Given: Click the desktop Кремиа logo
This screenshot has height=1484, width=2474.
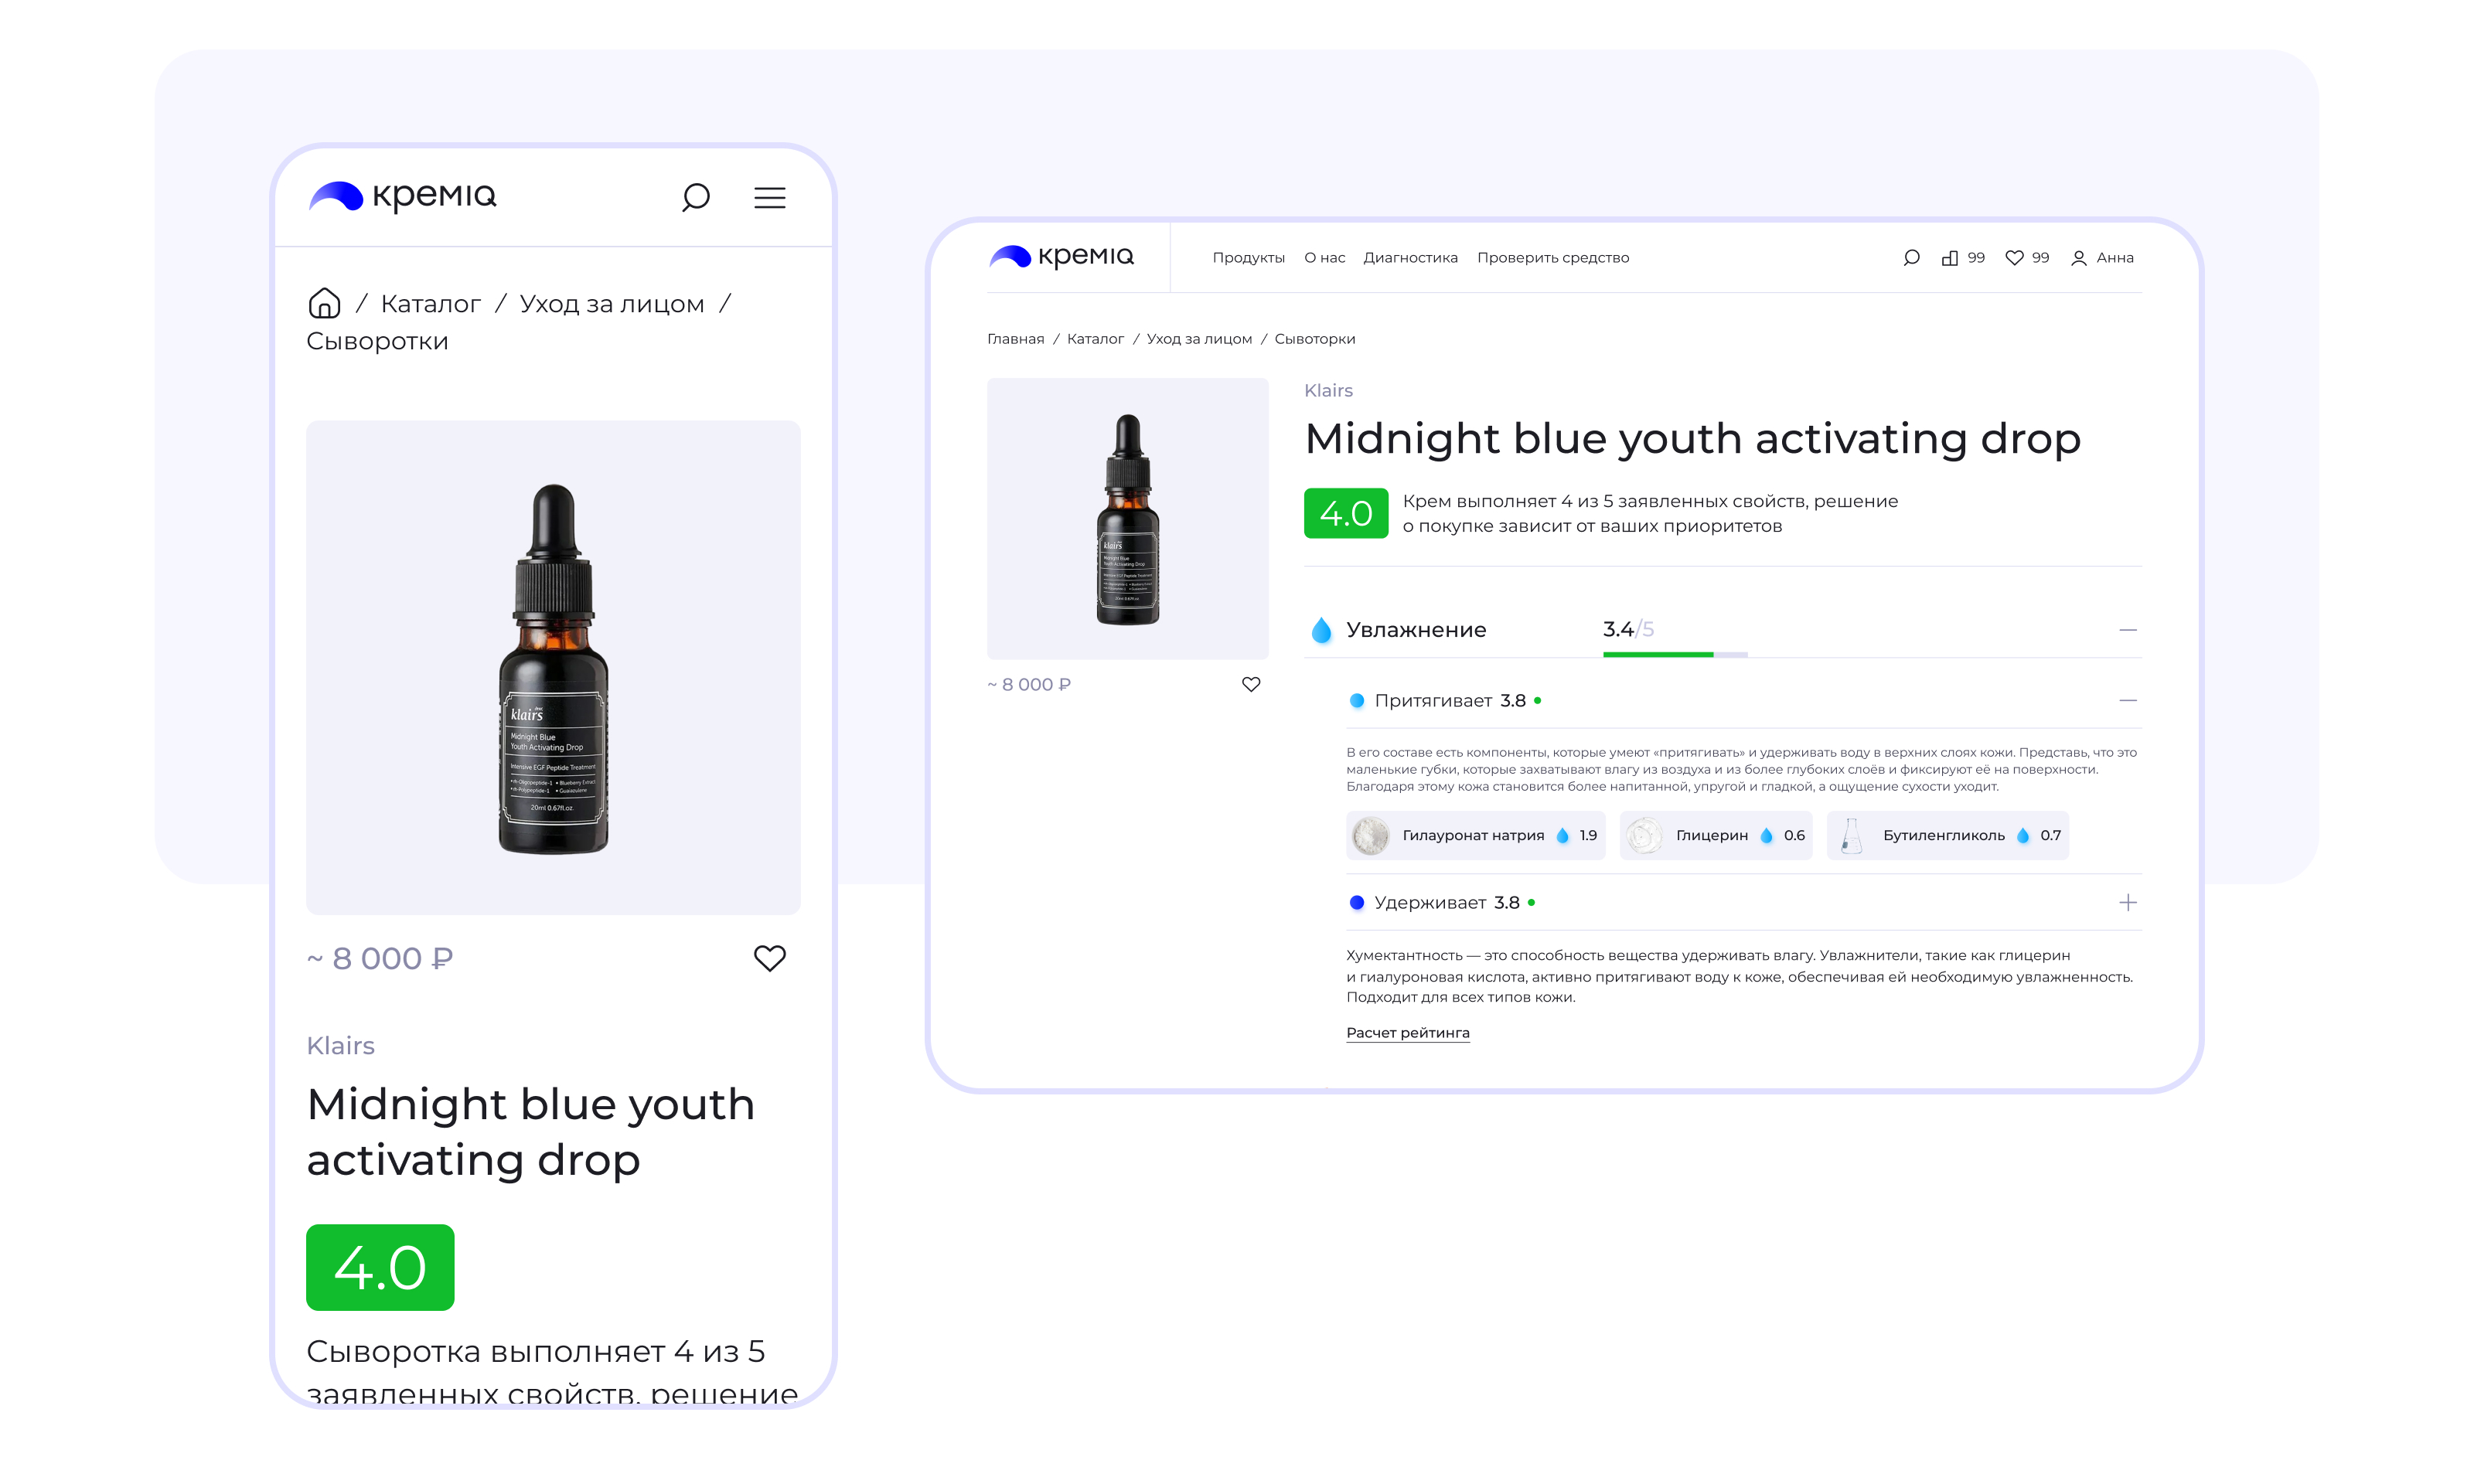Looking at the screenshot, I should [1061, 257].
